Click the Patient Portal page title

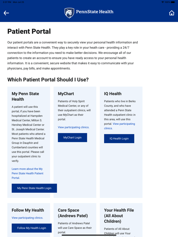point(29,31)
